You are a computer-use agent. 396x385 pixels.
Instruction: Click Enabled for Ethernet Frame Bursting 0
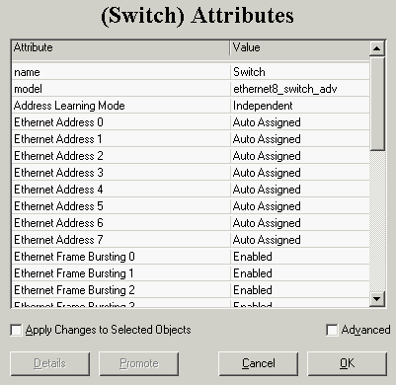point(300,257)
